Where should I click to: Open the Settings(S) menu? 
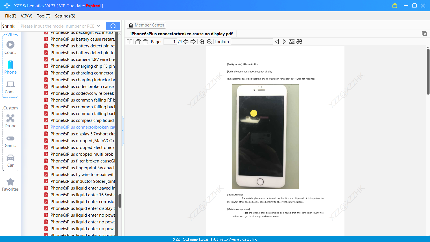[65, 16]
